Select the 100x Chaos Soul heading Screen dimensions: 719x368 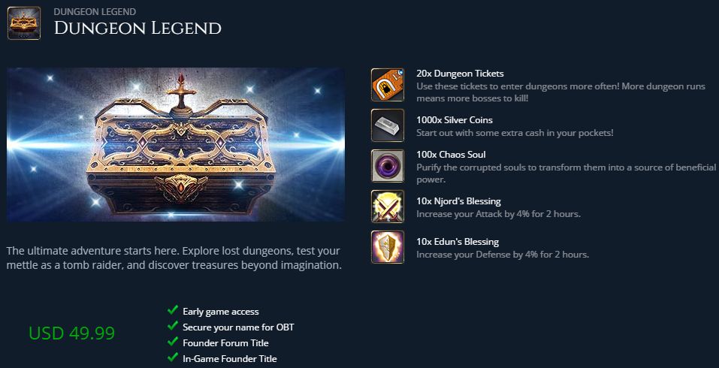(451, 155)
